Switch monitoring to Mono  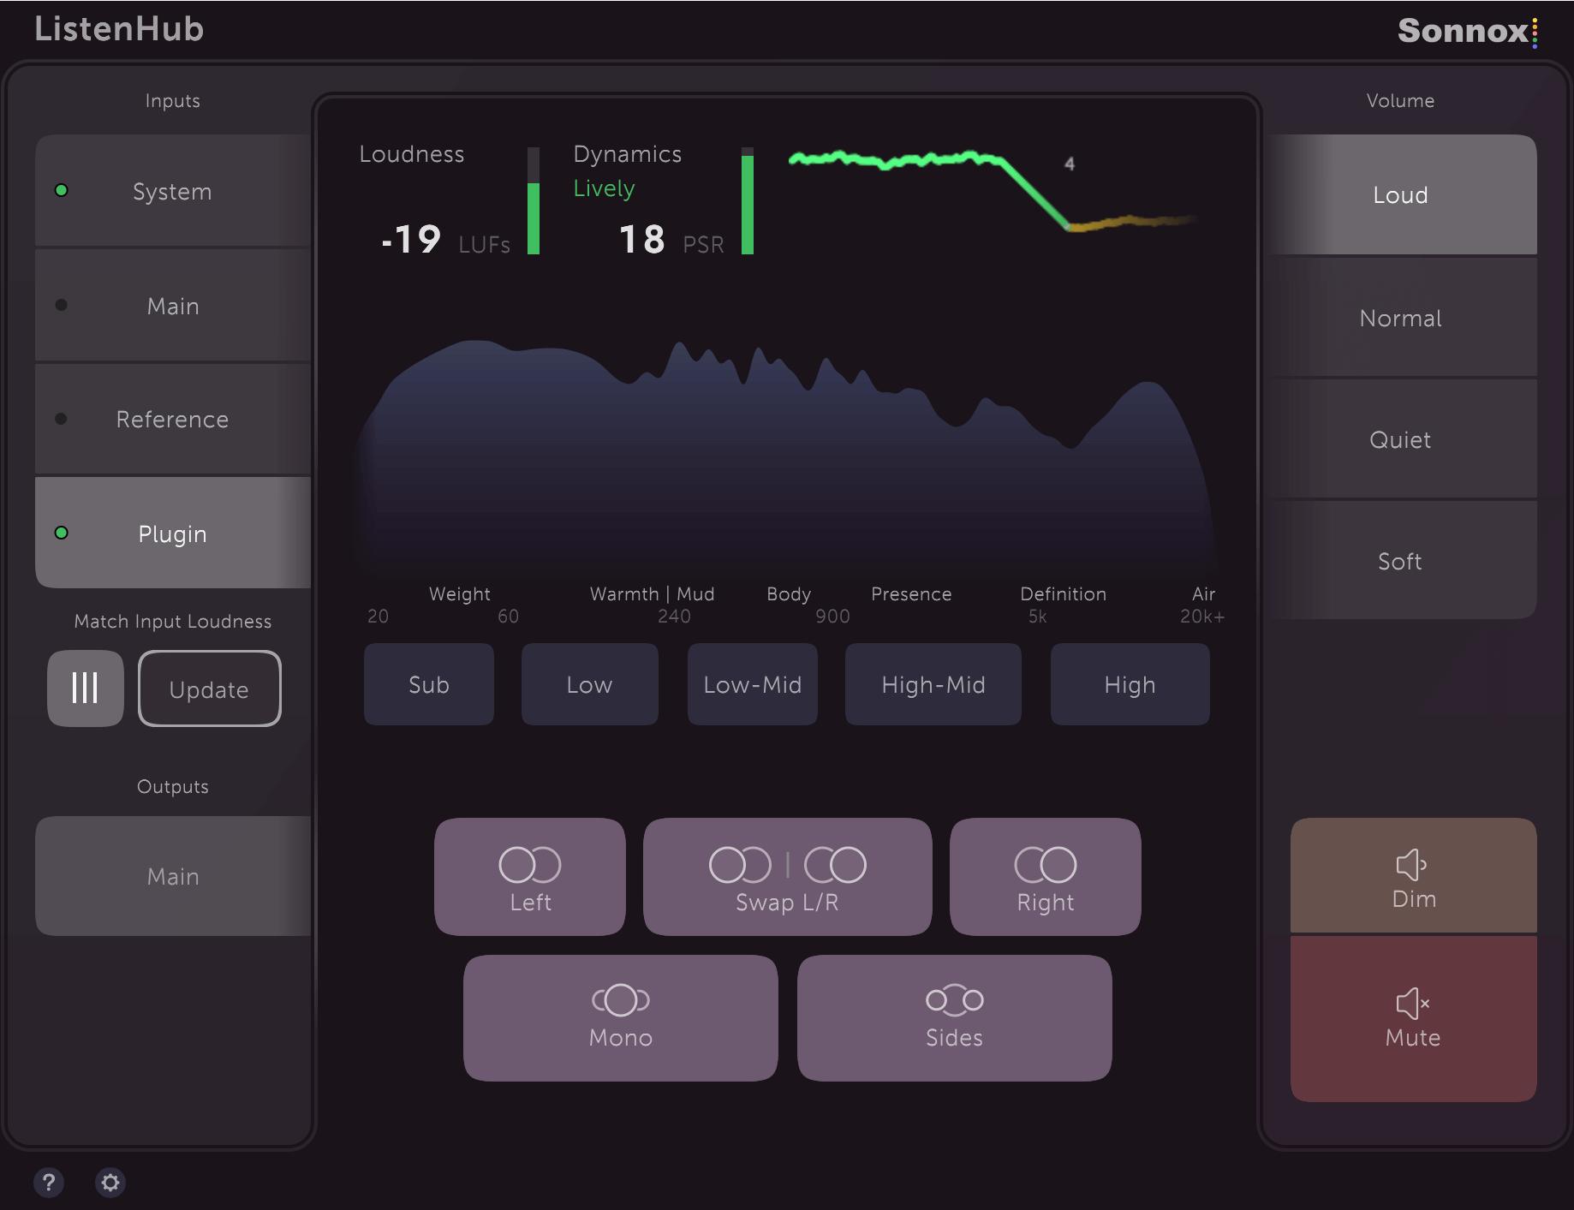pos(620,1017)
